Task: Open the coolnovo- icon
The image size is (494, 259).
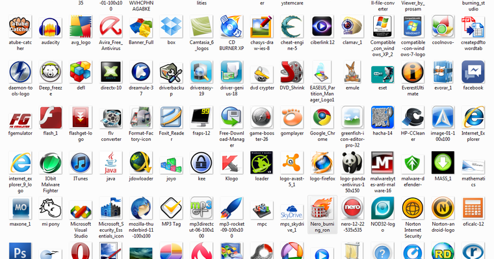Action: [x=443, y=27]
